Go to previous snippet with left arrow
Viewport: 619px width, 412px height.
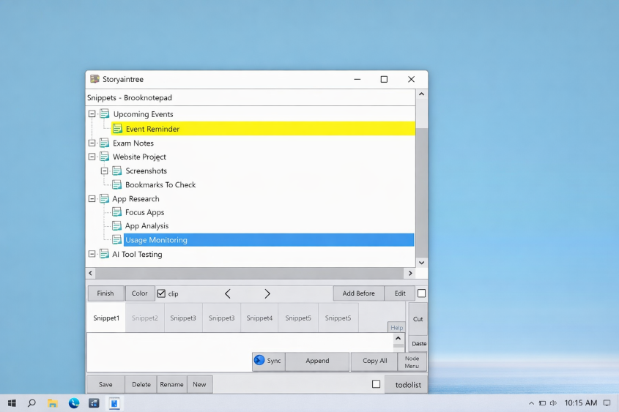pos(228,293)
